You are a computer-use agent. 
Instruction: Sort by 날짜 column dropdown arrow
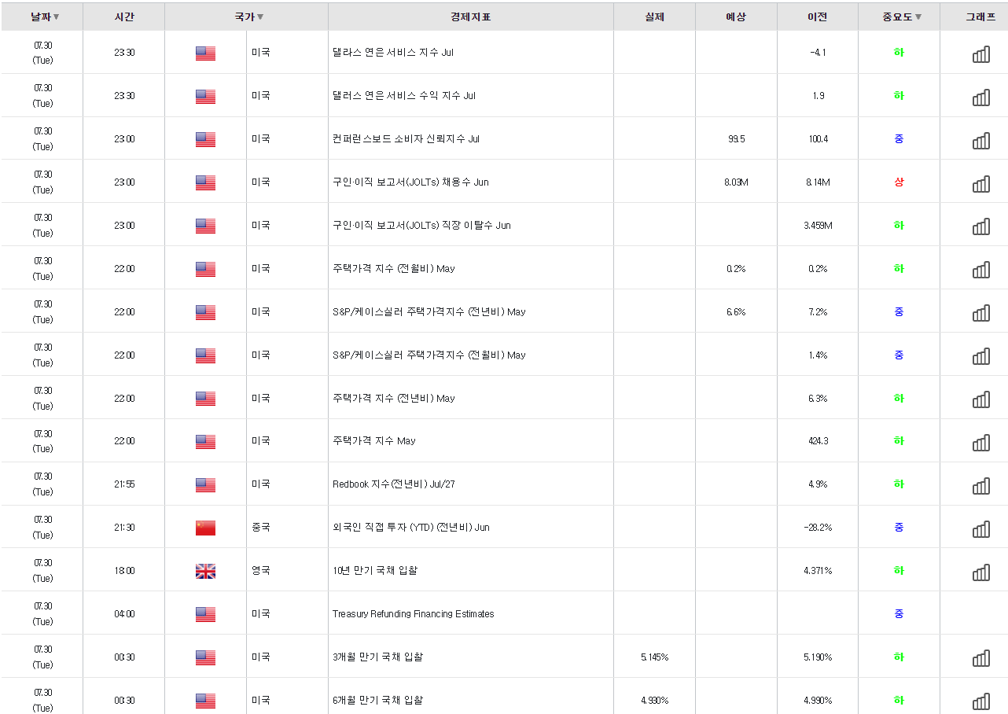coord(56,17)
